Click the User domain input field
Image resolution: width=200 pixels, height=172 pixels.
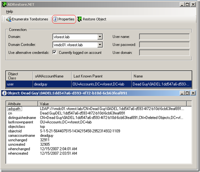164,53
